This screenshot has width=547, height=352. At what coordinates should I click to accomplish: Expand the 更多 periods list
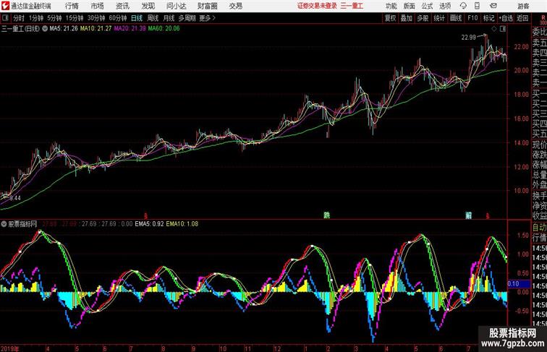click(207, 18)
